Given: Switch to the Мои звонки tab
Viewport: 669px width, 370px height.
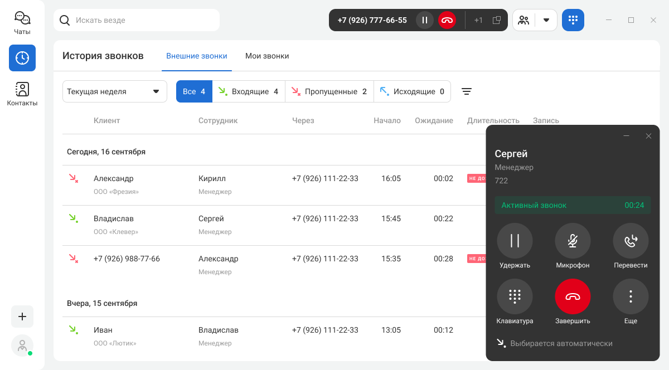Looking at the screenshot, I should click(x=267, y=56).
